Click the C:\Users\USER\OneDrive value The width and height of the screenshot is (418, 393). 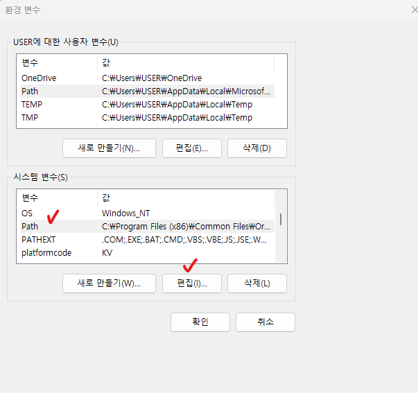pos(152,78)
